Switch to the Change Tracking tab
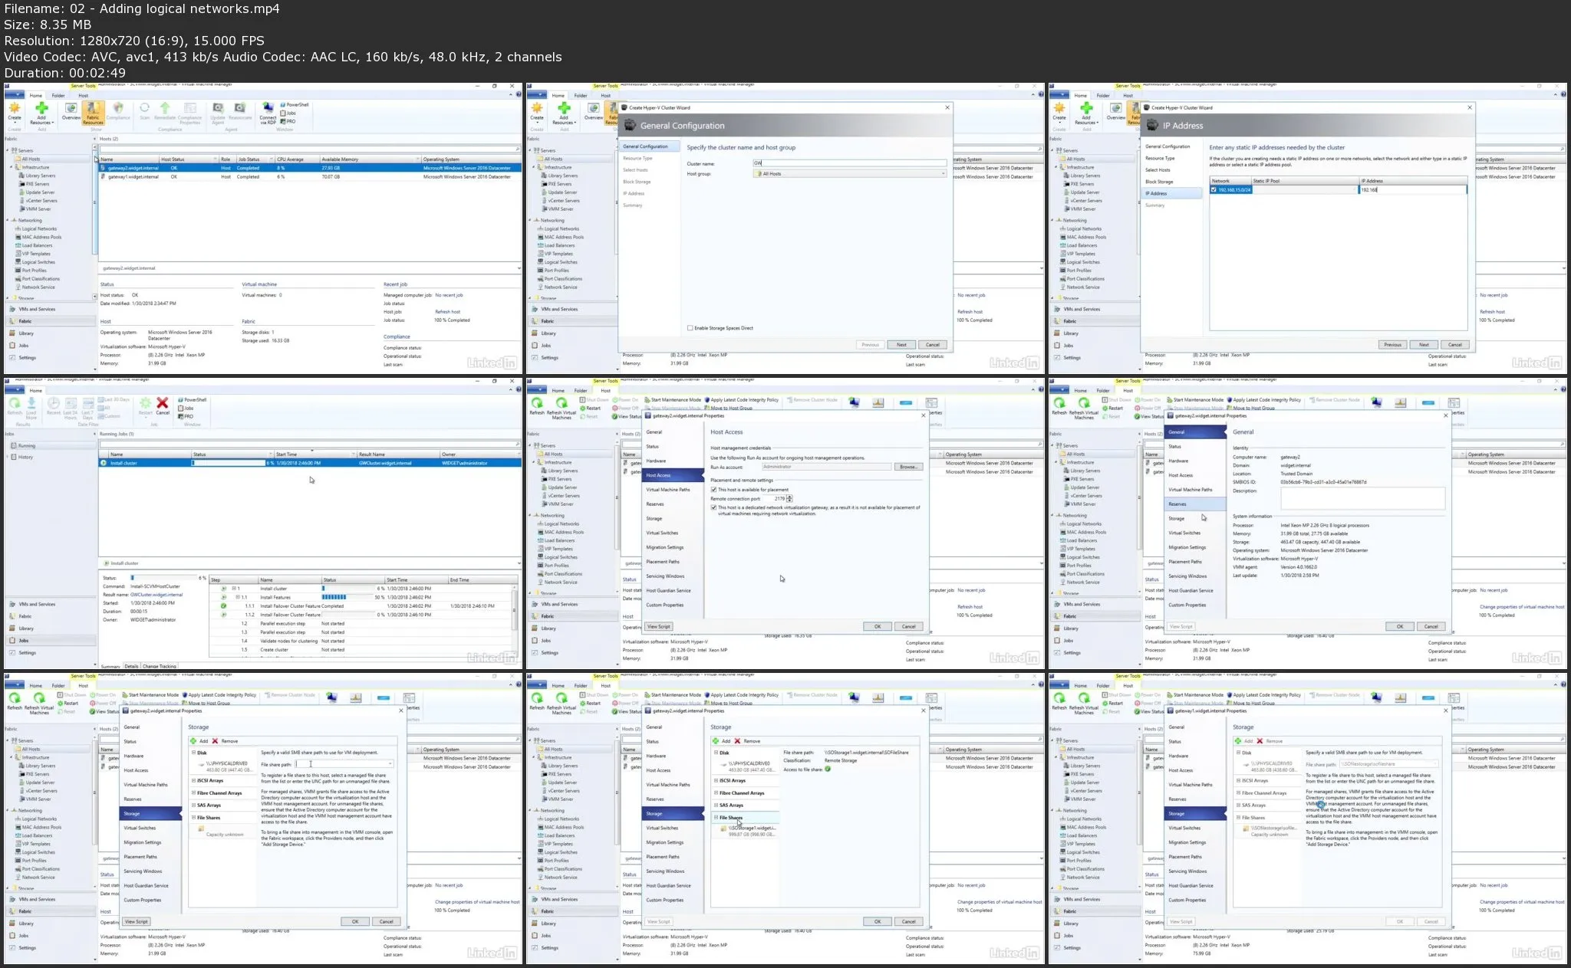Viewport: 1571px width, 968px height. pyautogui.click(x=159, y=666)
